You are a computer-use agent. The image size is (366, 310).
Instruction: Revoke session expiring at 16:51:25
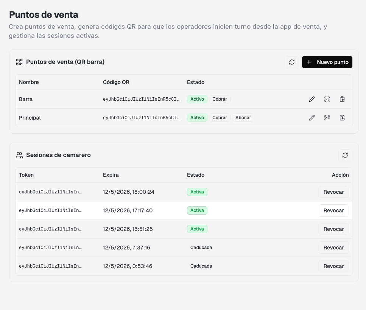(333, 229)
